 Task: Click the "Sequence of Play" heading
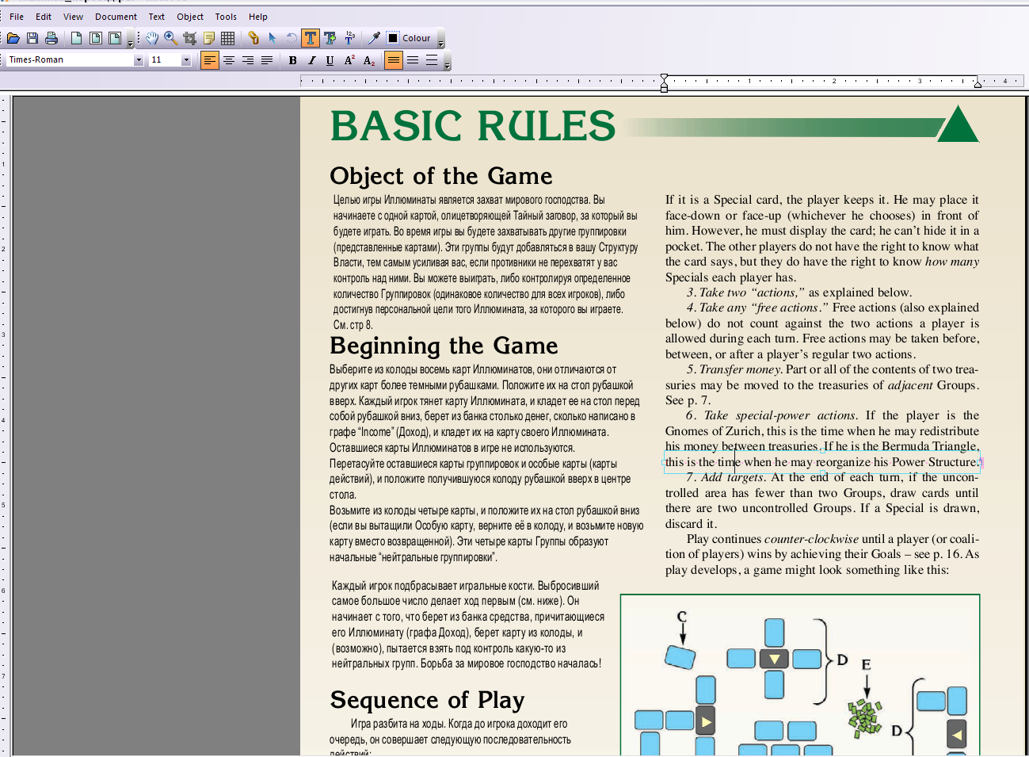(427, 700)
